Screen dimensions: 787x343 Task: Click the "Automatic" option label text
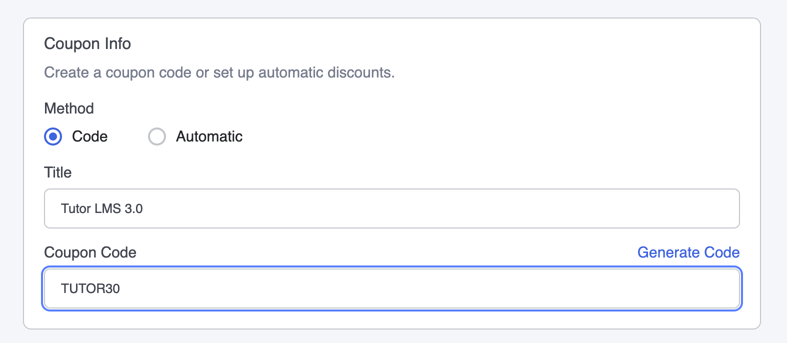pyautogui.click(x=209, y=136)
